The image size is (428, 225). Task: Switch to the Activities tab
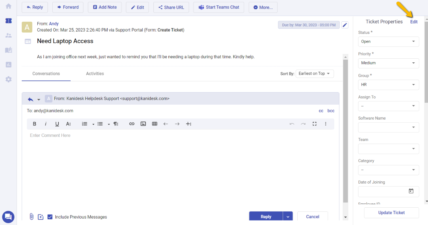point(95,74)
